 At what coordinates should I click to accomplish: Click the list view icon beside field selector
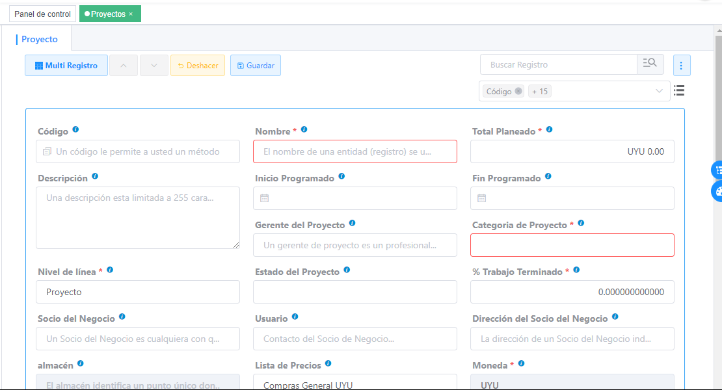click(679, 91)
